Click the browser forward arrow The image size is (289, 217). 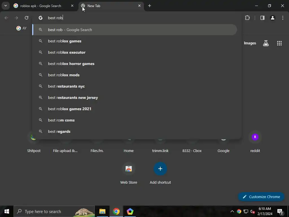coord(16,18)
